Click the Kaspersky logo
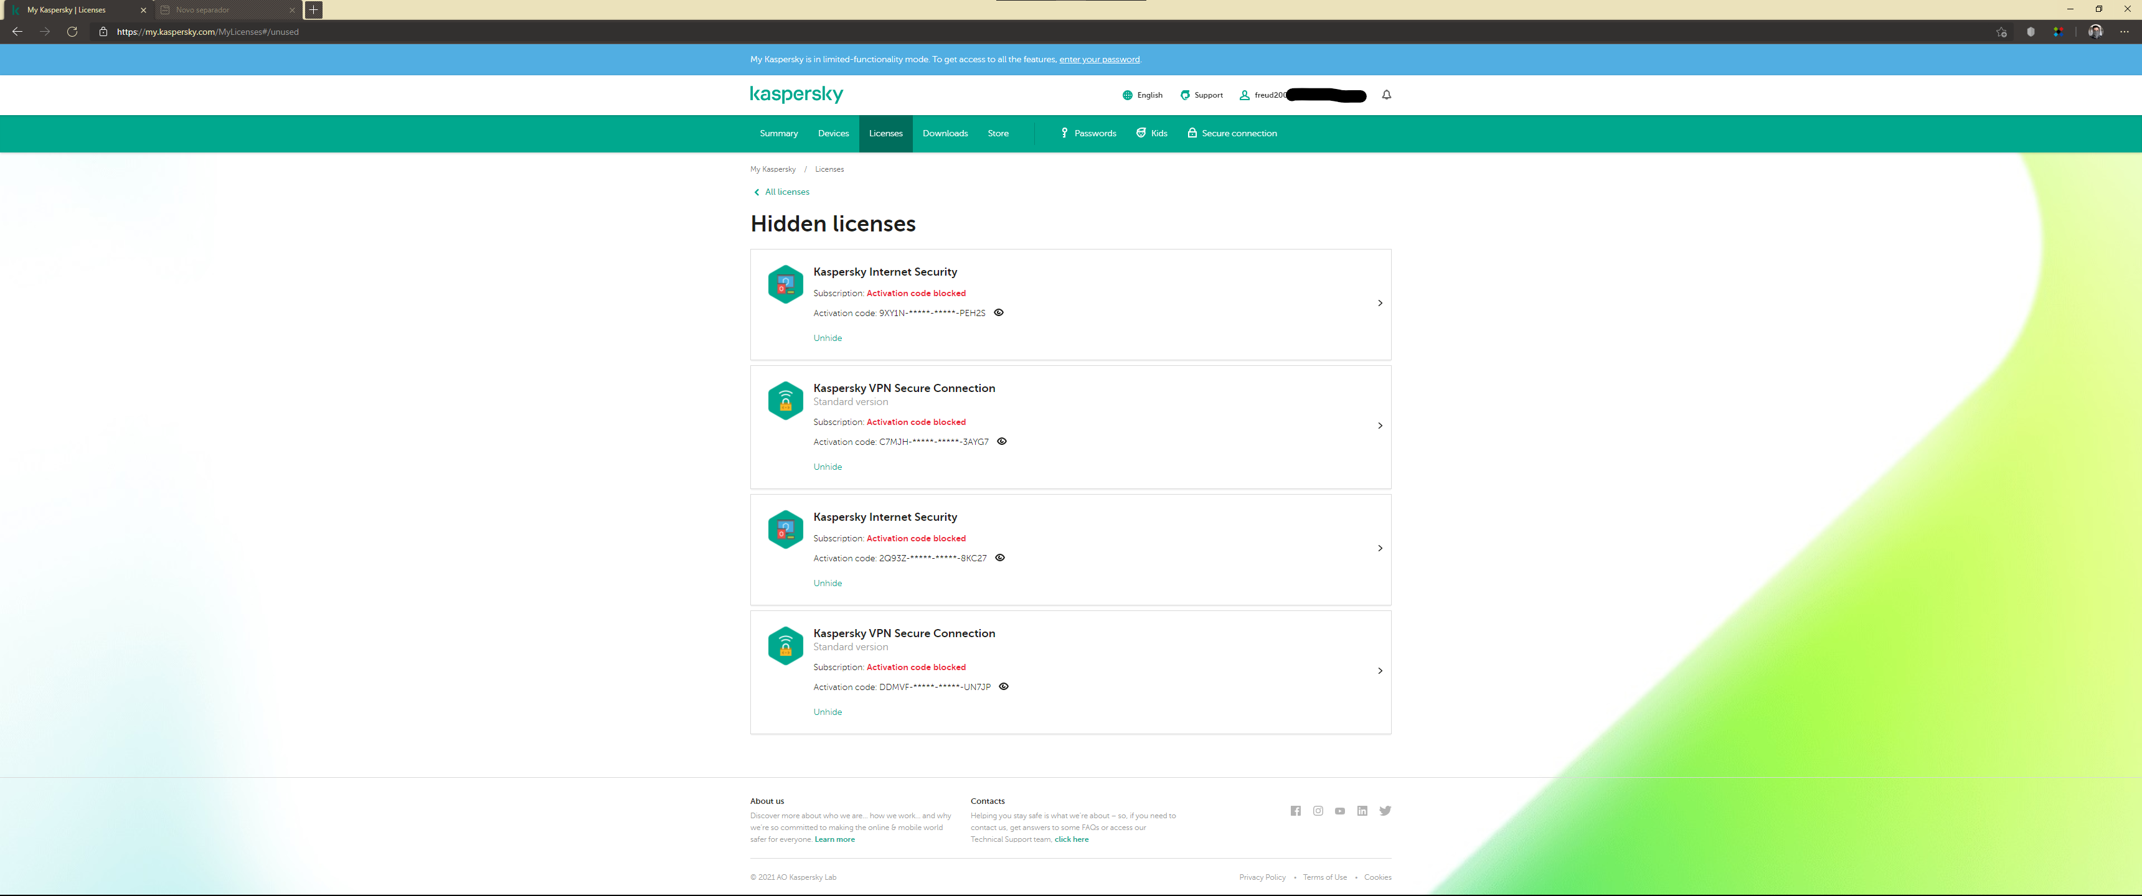This screenshot has height=896, width=2142. [796, 94]
